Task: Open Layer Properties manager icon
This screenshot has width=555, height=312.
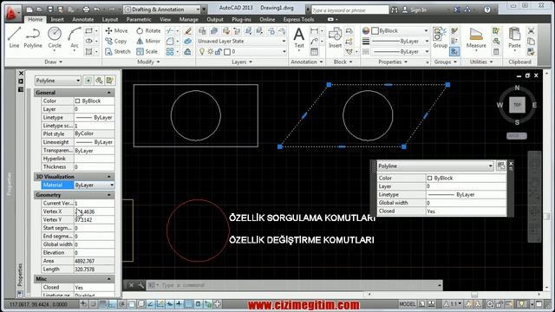Action: [202, 31]
